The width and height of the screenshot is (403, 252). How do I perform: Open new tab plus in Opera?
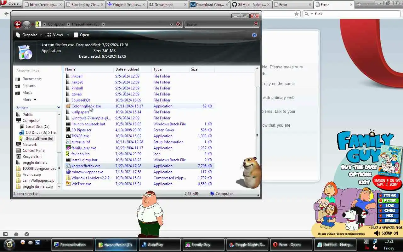click(359, 4)
